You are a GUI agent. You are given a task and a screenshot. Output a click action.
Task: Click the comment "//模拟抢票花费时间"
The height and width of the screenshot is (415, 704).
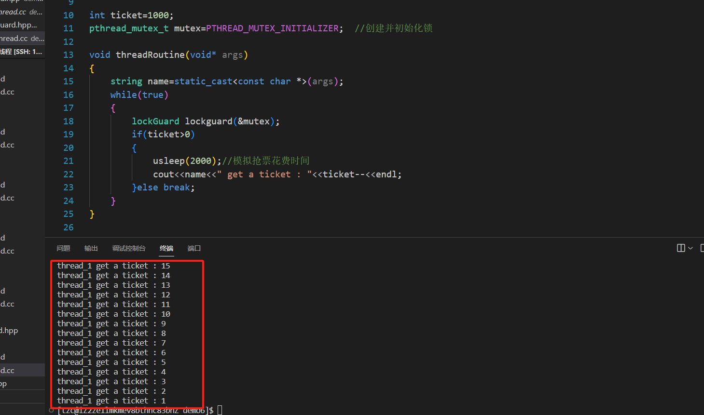(266, 161)
